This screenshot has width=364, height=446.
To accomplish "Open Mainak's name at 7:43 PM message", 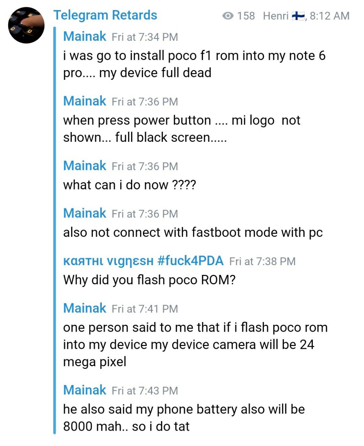I will [x=85, y=390].
